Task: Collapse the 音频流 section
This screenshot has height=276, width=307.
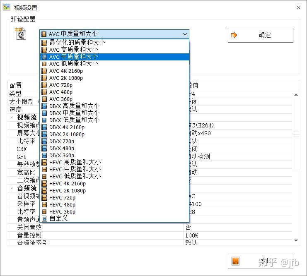Action: (12, 188)
